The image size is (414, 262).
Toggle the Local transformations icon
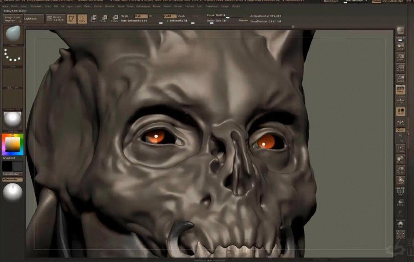pos(401,111)
